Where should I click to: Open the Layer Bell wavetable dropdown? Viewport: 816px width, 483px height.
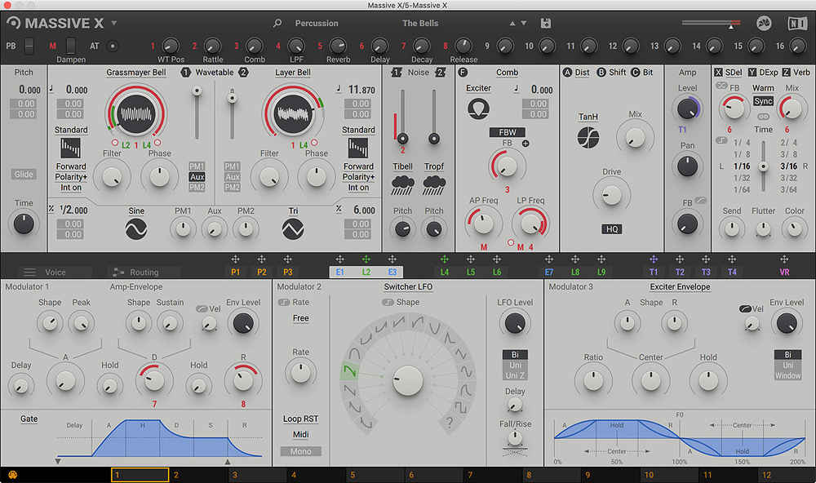click(x=292, y=73)
